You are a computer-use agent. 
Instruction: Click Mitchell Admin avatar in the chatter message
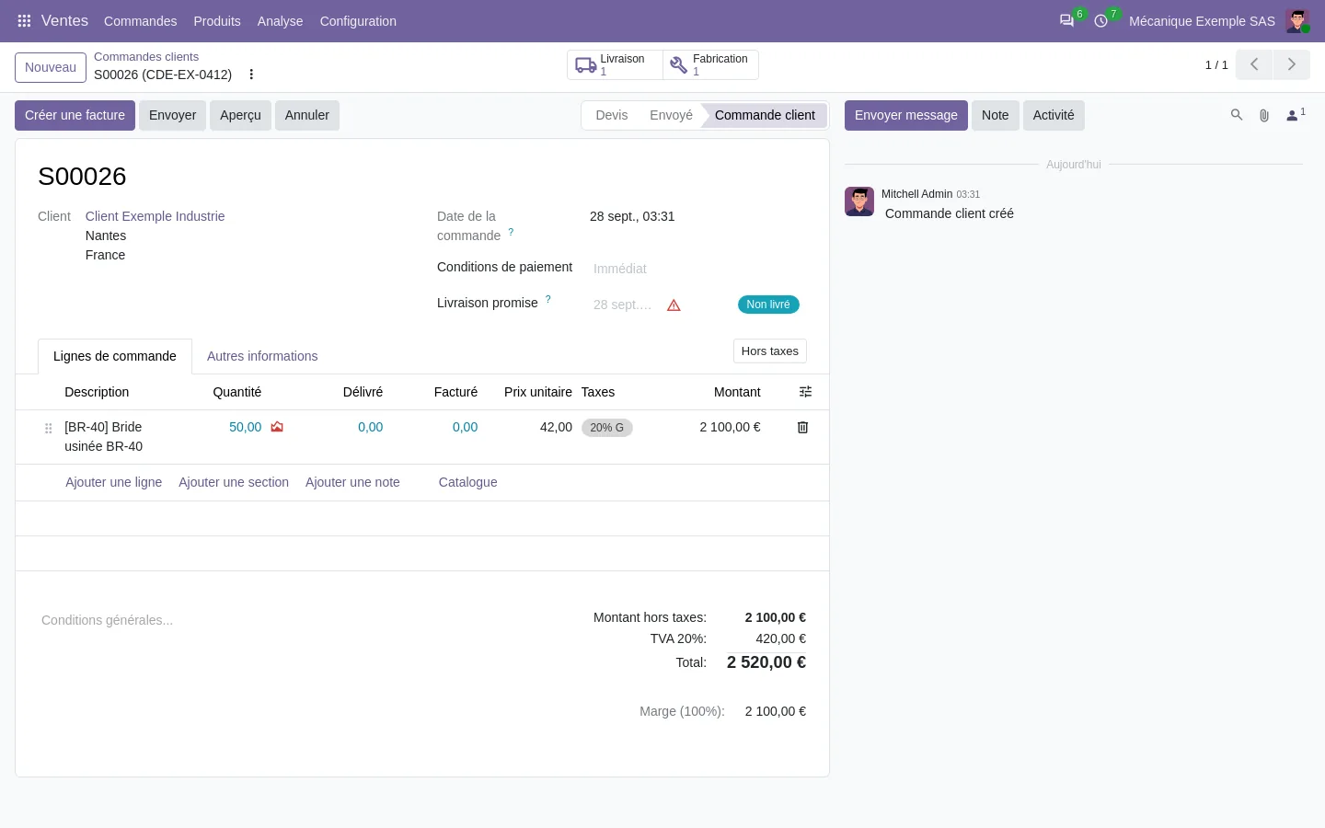point(859,201)
